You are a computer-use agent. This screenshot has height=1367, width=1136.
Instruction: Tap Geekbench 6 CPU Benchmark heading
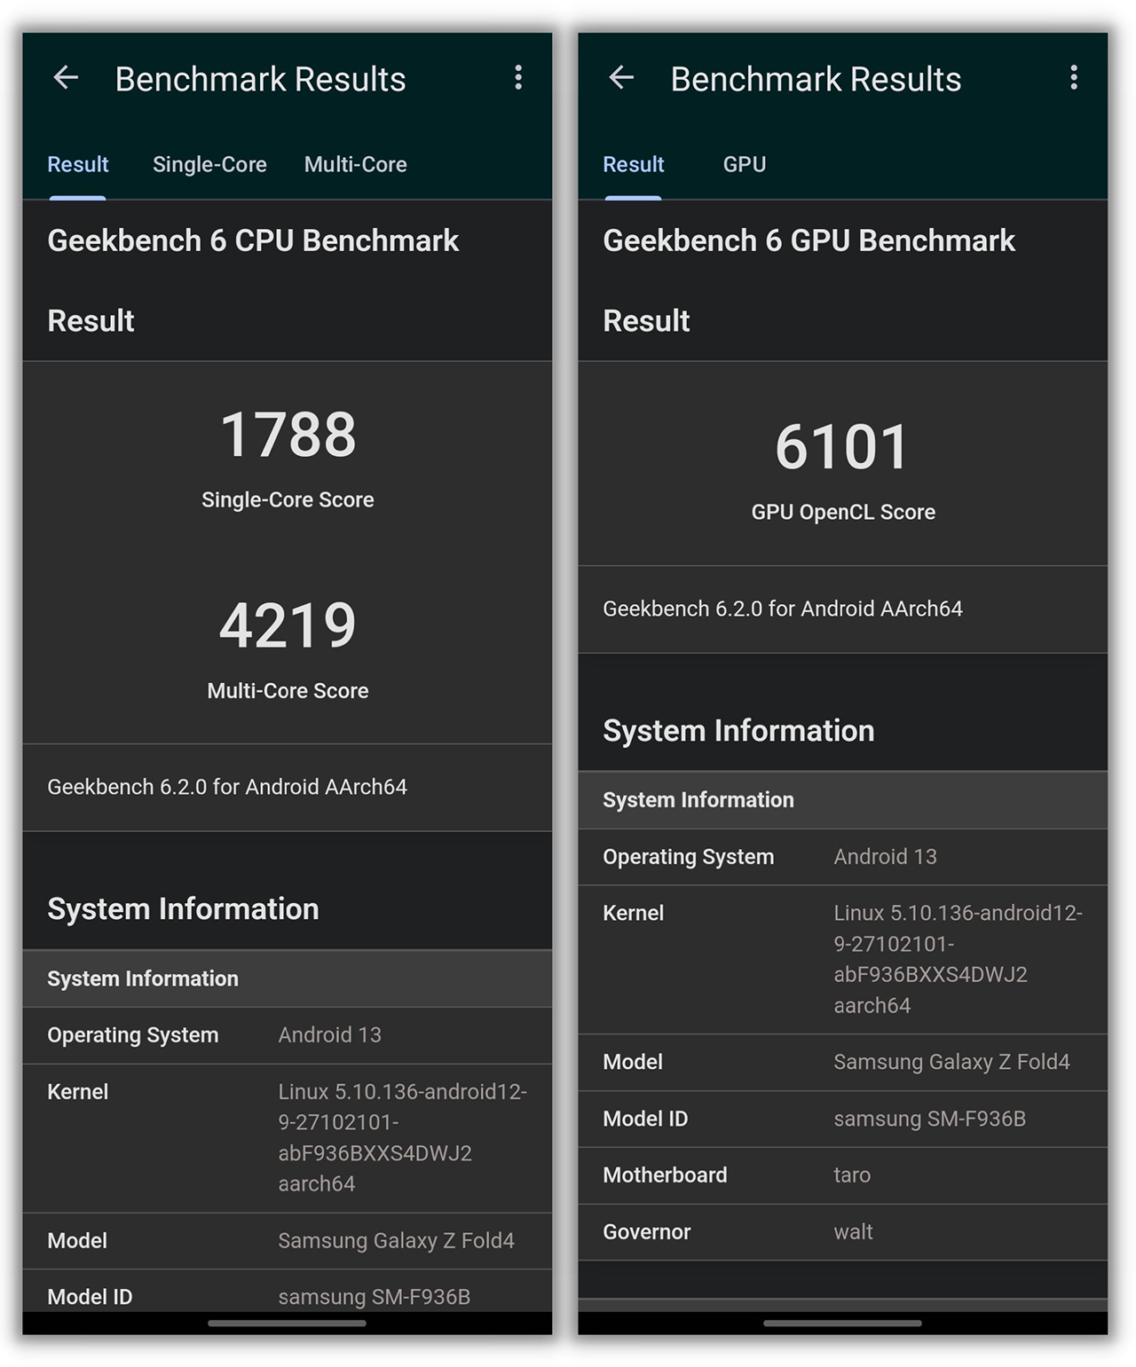[253, 240]
